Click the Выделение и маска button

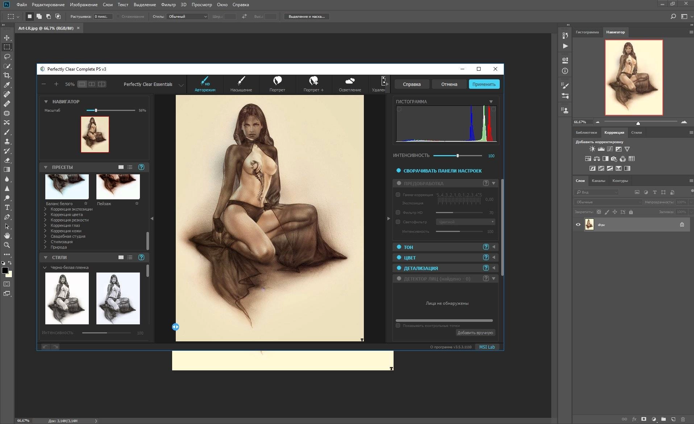307,16
